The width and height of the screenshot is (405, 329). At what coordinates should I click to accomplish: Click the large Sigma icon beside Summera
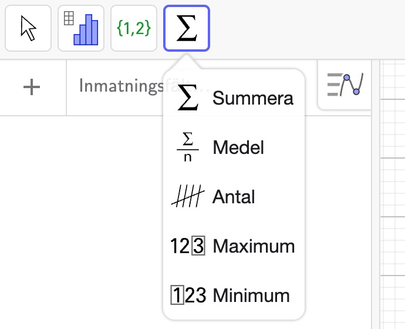click(x=188, y=98)
